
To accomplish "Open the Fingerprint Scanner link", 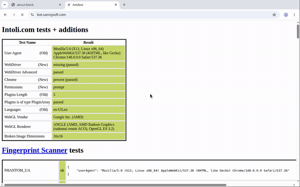I will point(34,150).
